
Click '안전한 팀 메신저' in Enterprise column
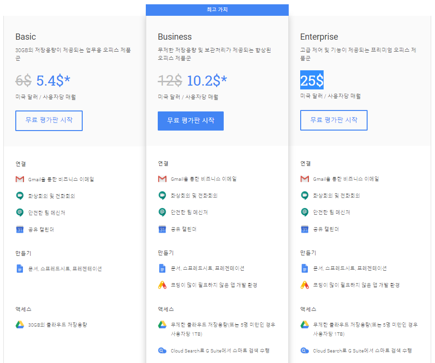[x=332, y=212]
